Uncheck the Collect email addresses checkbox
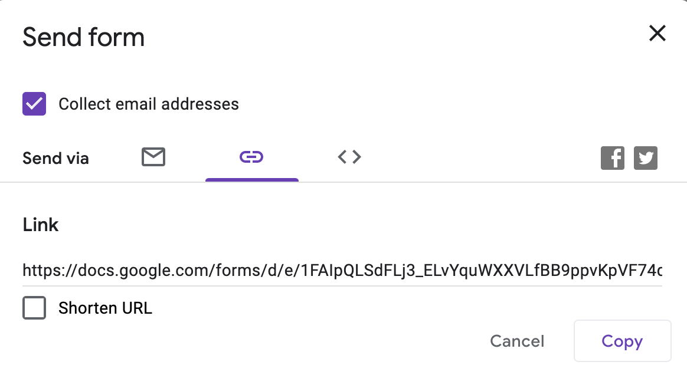The image size is (687, 375). click(34, 104)
